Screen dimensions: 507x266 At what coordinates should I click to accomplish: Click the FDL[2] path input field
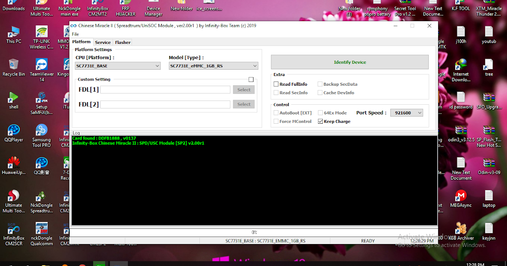[165, 104]
